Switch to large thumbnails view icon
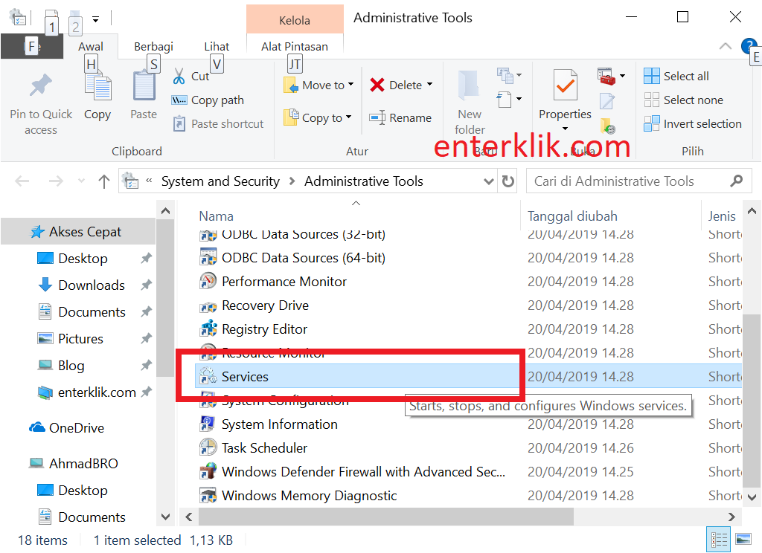 coord(743,540)
